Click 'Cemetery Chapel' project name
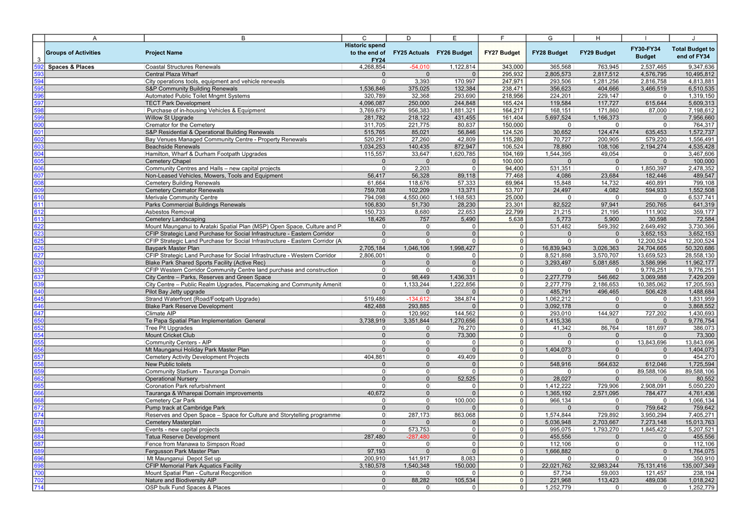This screenshot has height=530, width=750. [x=168, y=161]
